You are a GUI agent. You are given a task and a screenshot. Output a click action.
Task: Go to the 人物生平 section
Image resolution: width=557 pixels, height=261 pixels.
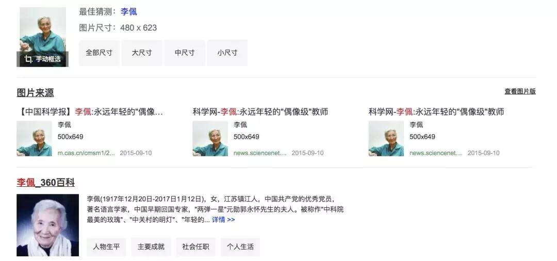[106, 247]
